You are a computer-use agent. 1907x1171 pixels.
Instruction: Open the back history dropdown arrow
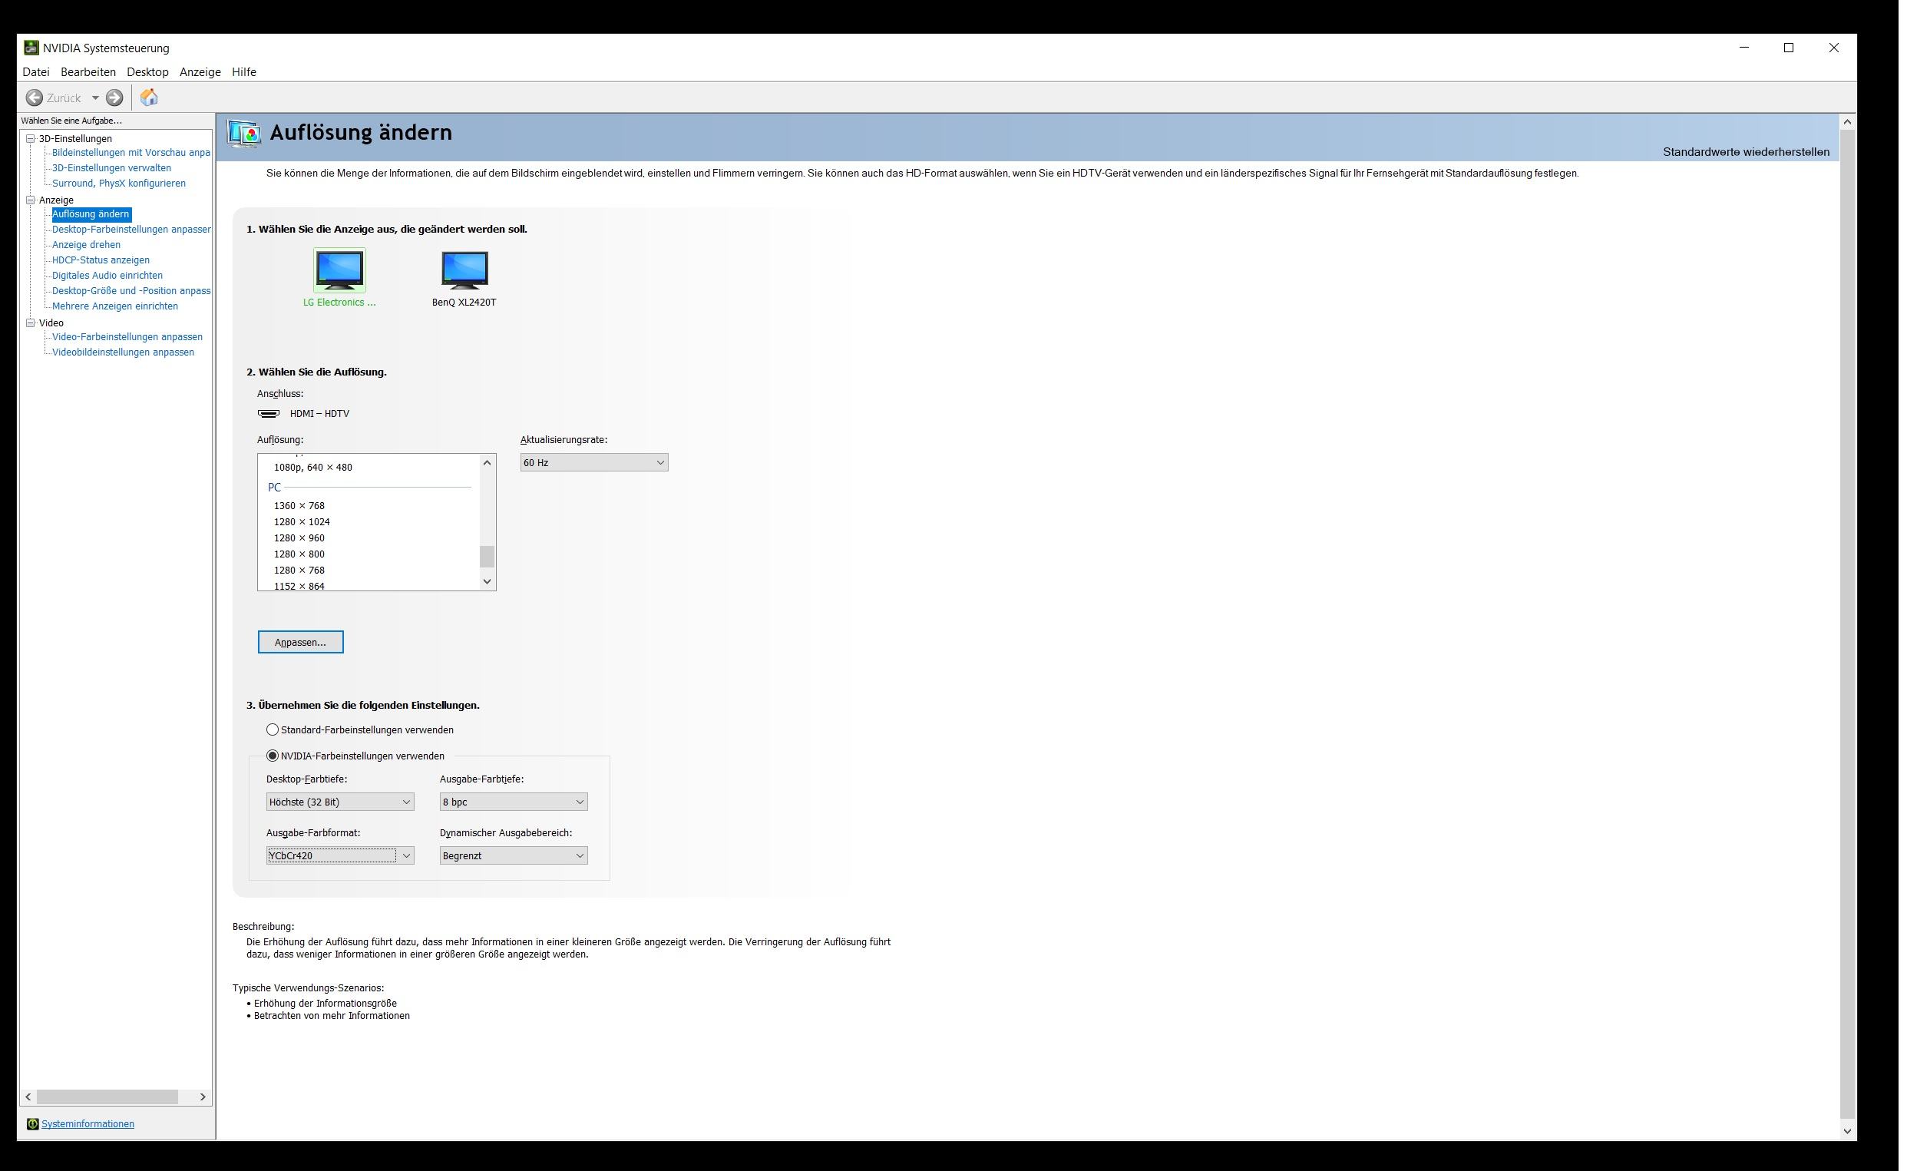(95, 98)
